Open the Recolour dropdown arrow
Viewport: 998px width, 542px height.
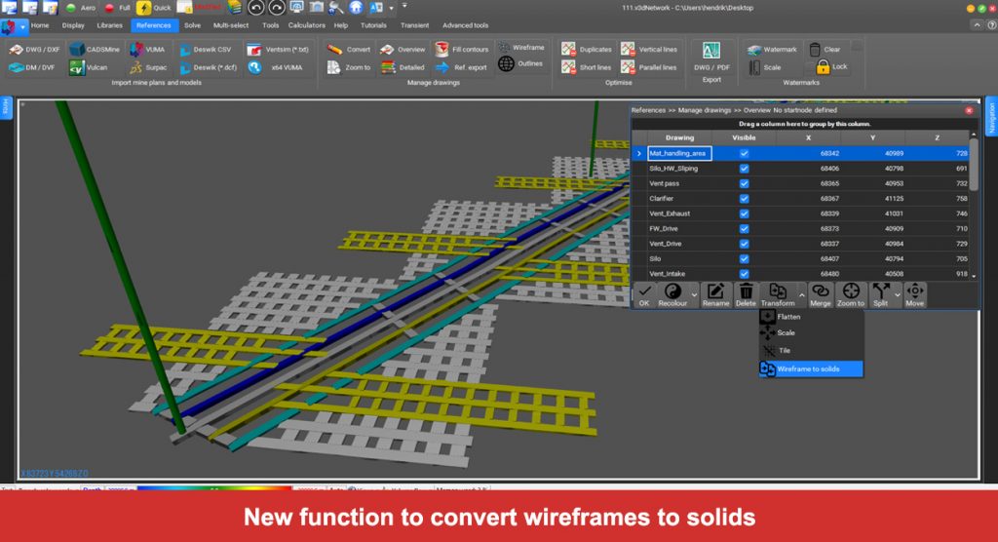(x=694, y=293)
